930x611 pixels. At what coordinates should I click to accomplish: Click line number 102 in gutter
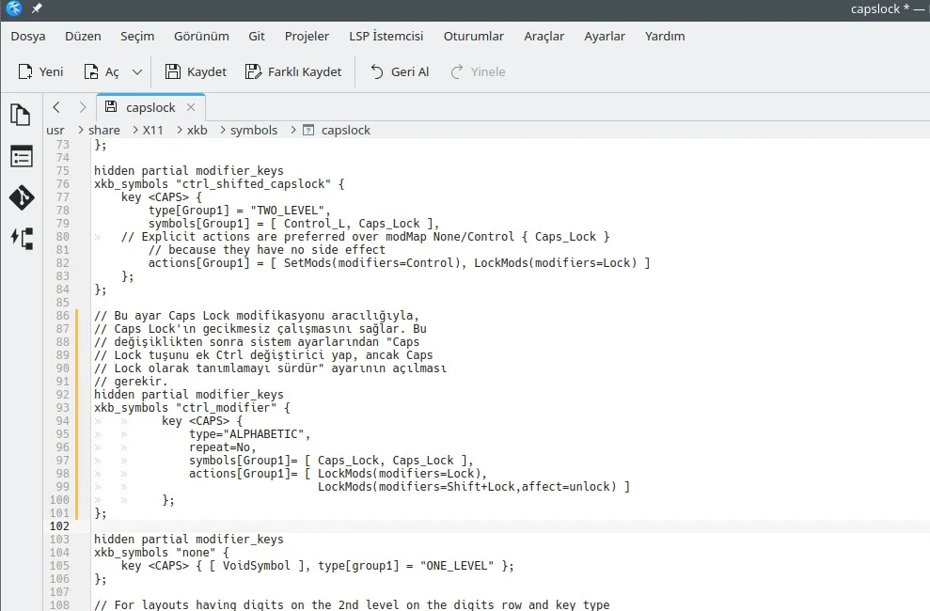click(59, 526)
